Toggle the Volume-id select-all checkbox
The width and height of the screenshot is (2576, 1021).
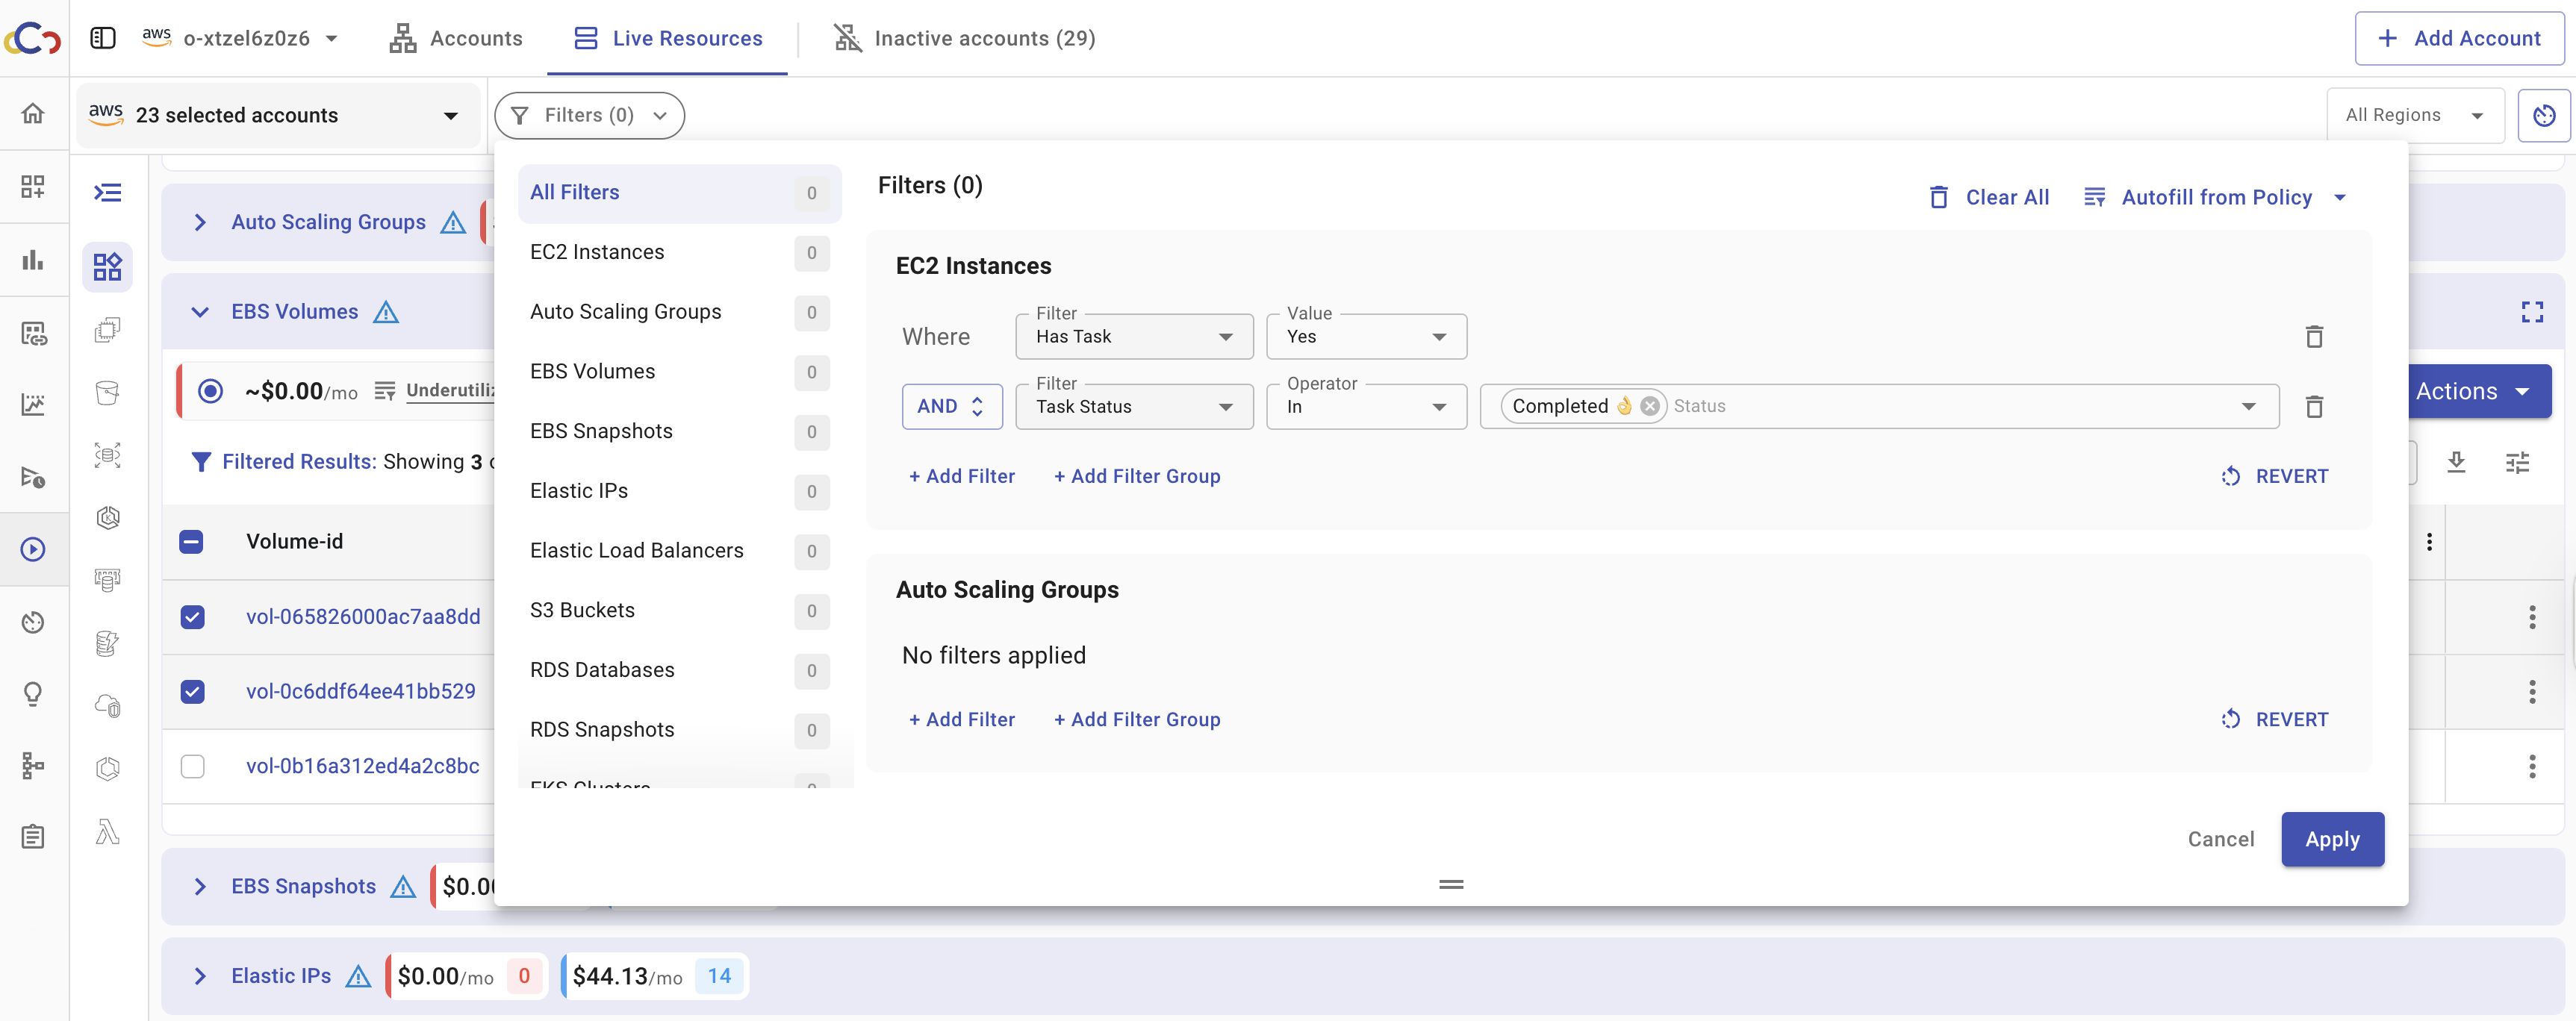click(191, 542)
